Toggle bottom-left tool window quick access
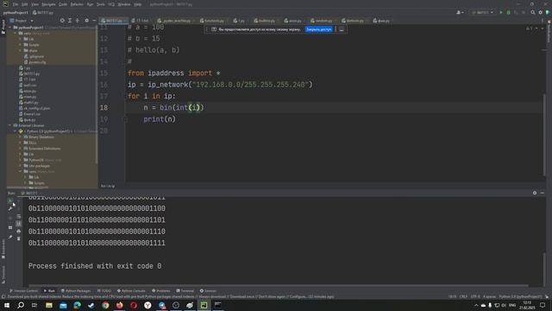 tap(3, 297)
